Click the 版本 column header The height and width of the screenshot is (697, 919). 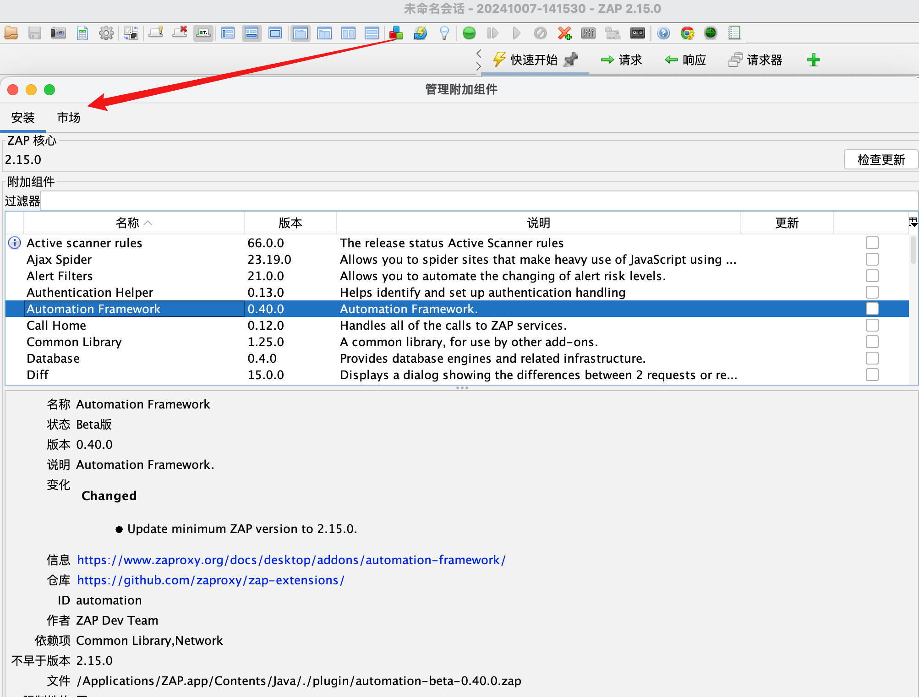(x=290, y=223)
